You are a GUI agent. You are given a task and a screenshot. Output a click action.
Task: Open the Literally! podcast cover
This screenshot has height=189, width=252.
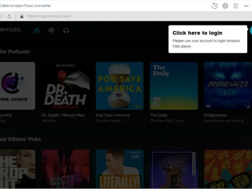coord(120,169)
